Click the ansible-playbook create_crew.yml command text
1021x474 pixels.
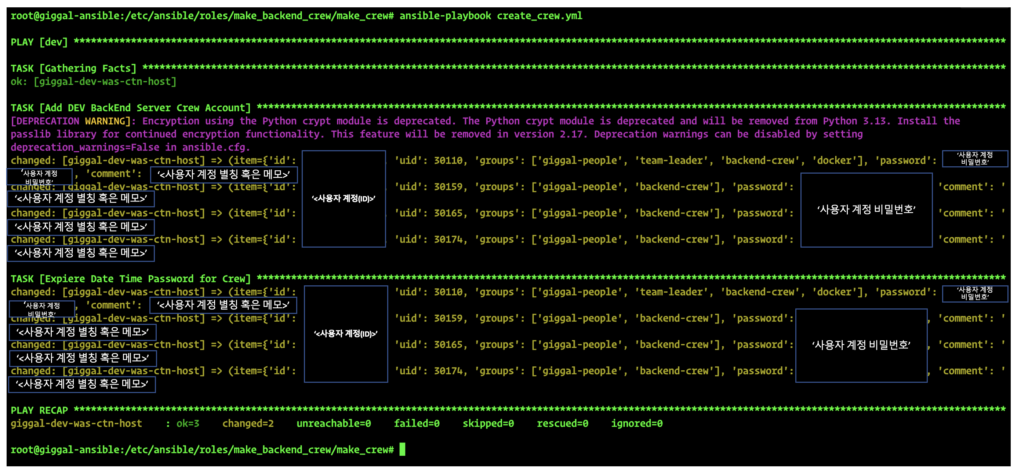point(490,16)
